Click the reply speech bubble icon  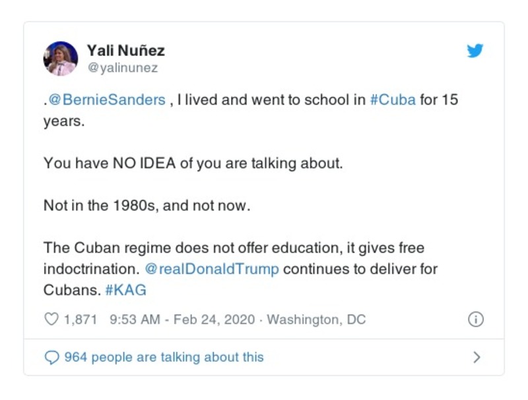[x=51, y=357]
